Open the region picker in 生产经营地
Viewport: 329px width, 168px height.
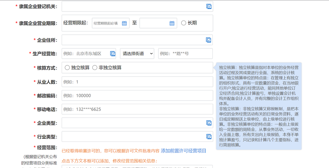tap(112, 53)
